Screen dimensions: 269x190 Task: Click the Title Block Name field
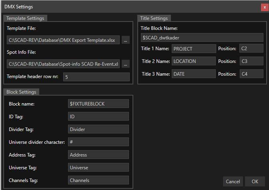coord(202,37)
